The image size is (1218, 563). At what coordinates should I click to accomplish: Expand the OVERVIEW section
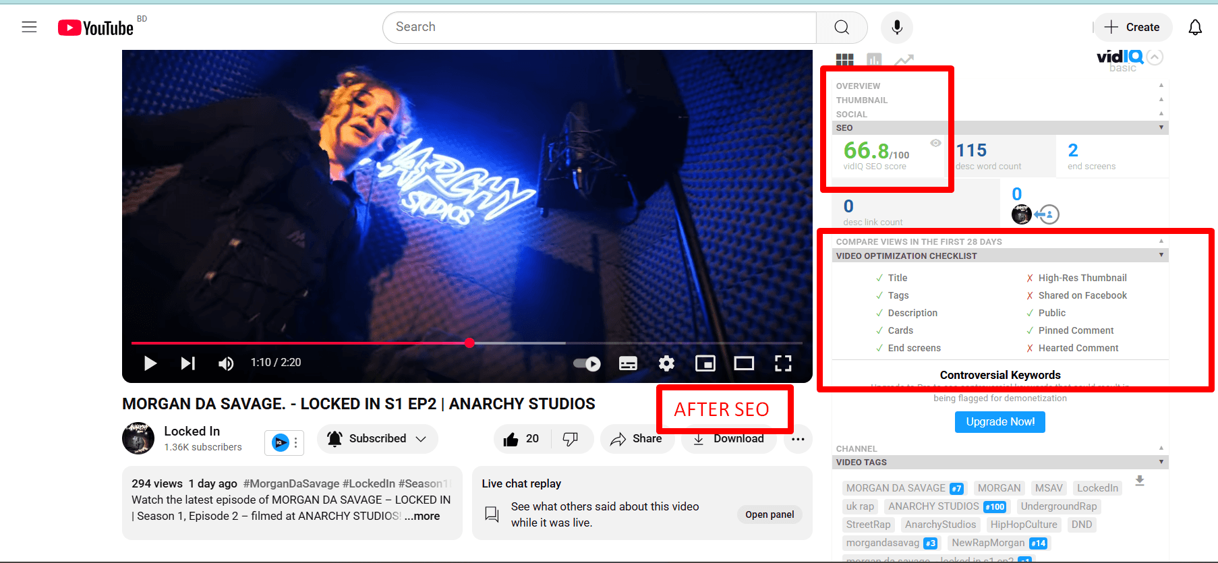click(1000, 86)
